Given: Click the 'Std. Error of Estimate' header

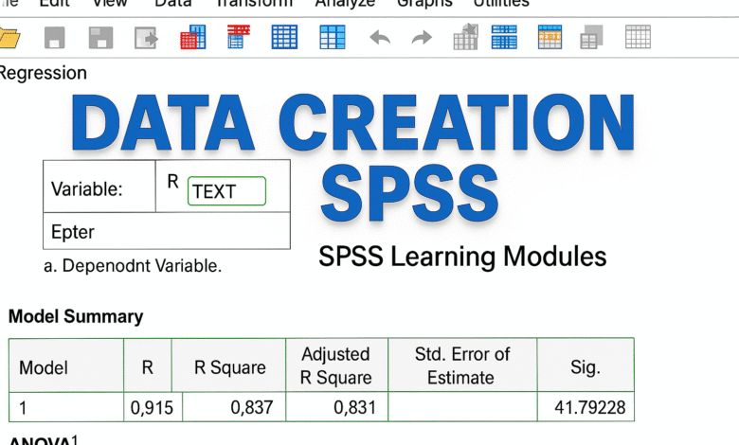Looking at the screenshot, I should coord(462,365).
